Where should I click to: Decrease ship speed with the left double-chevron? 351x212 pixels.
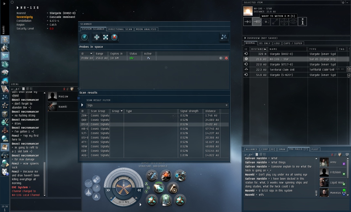108,190
